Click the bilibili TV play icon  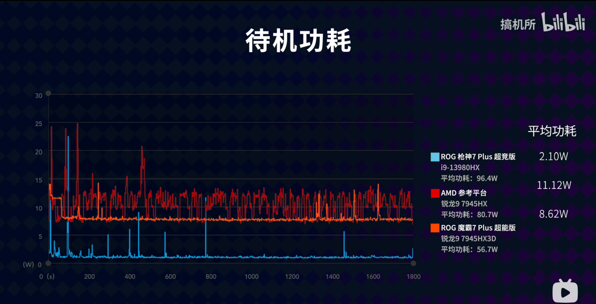tap(565, 291)
